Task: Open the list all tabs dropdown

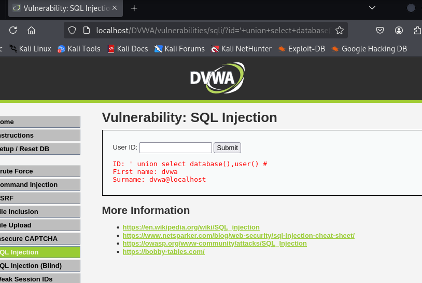Action: coord(372,8)
